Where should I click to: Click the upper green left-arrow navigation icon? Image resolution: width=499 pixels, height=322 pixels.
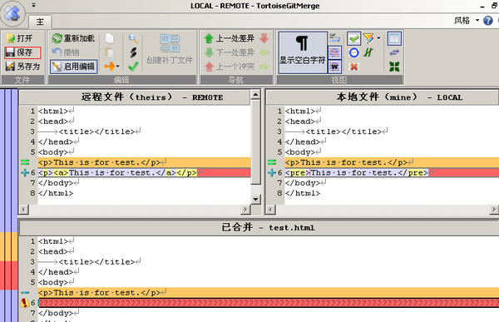[264, 52]
